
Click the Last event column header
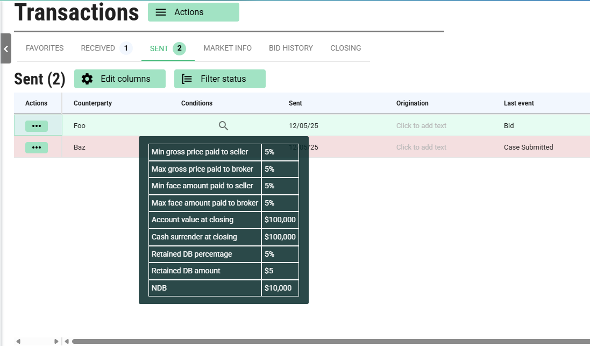518,103
